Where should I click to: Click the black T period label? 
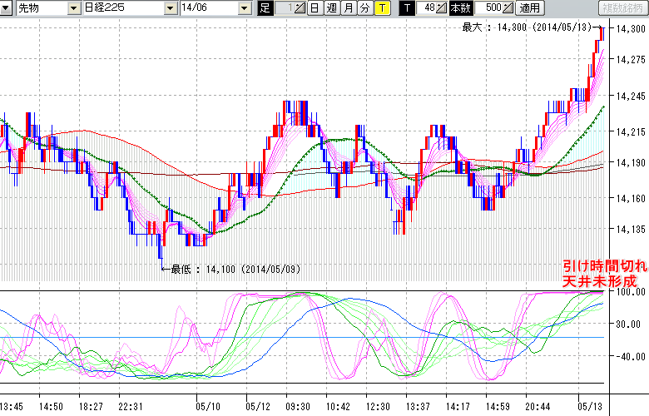coord(407,8)
